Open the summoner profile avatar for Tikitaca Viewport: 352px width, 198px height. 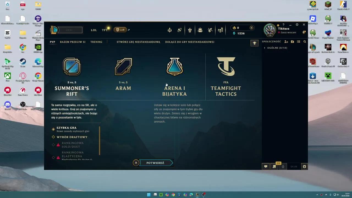pyautogui.click(x=270, y=30)
